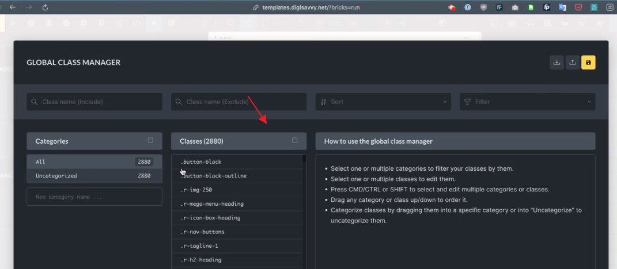The height and width of the screenshot is (269, 617).
Task: Open the dark cursor extension icon
Action: pos(499,7)
